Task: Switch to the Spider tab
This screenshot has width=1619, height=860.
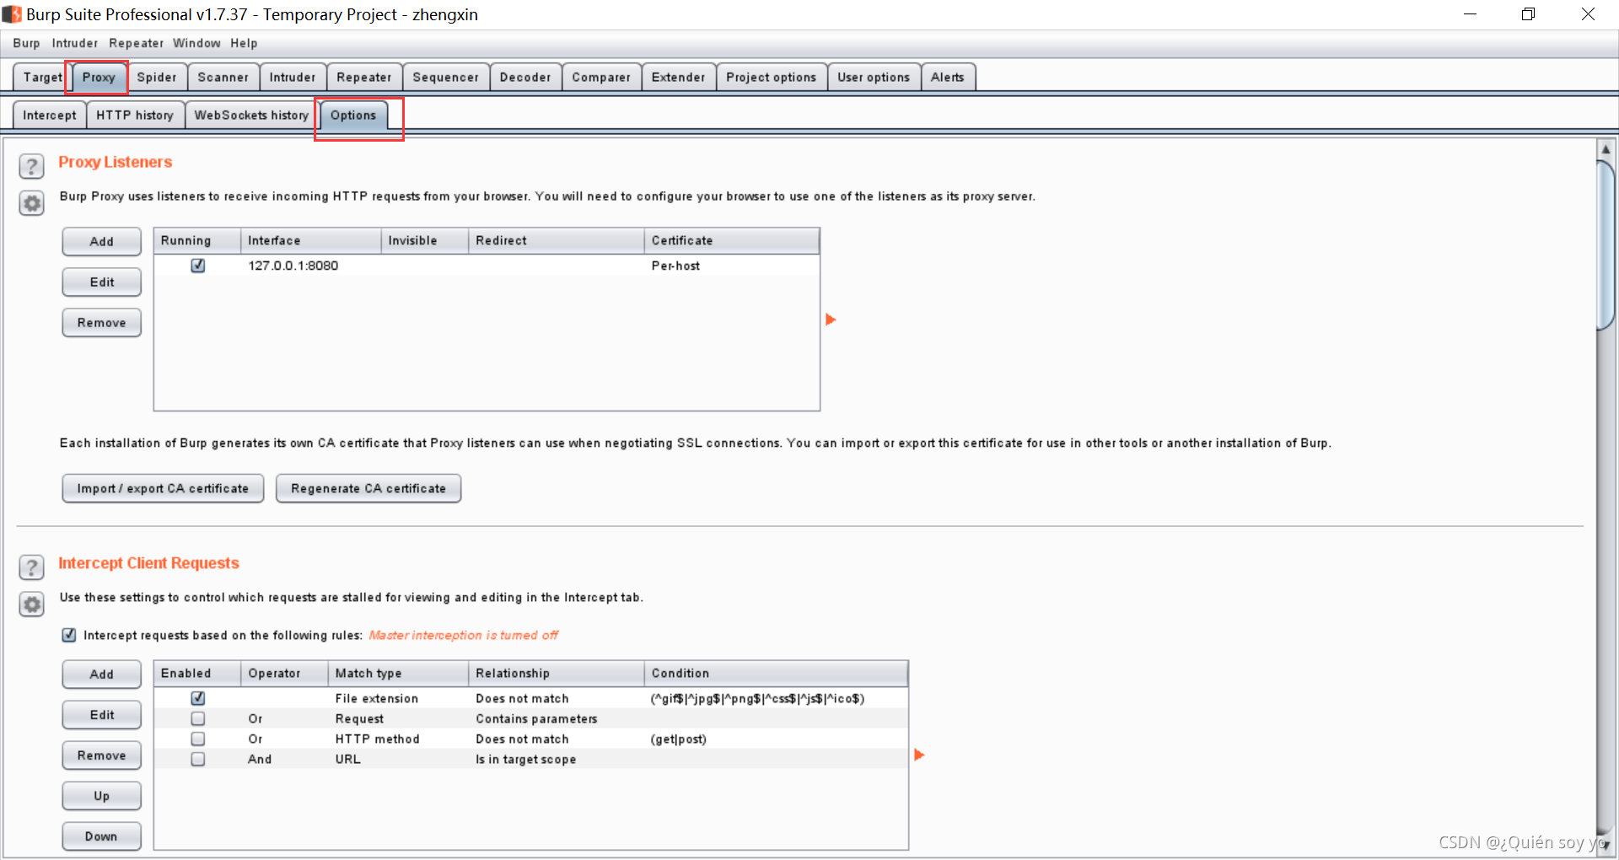Action: pos(157,77)
